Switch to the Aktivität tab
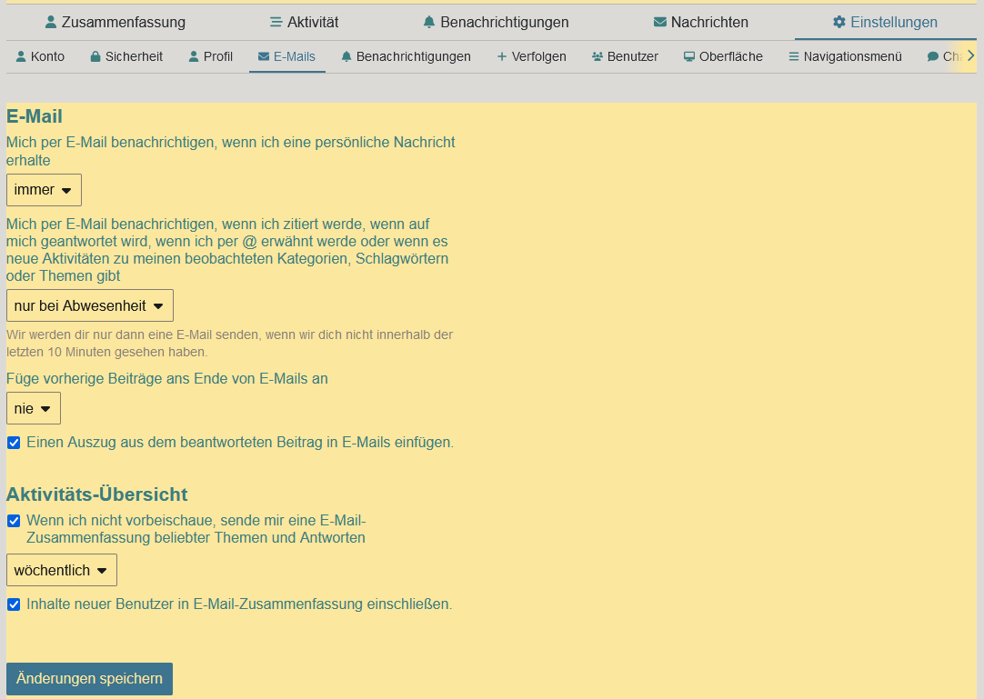The image size is (984, 699). (x=305, y=22)
